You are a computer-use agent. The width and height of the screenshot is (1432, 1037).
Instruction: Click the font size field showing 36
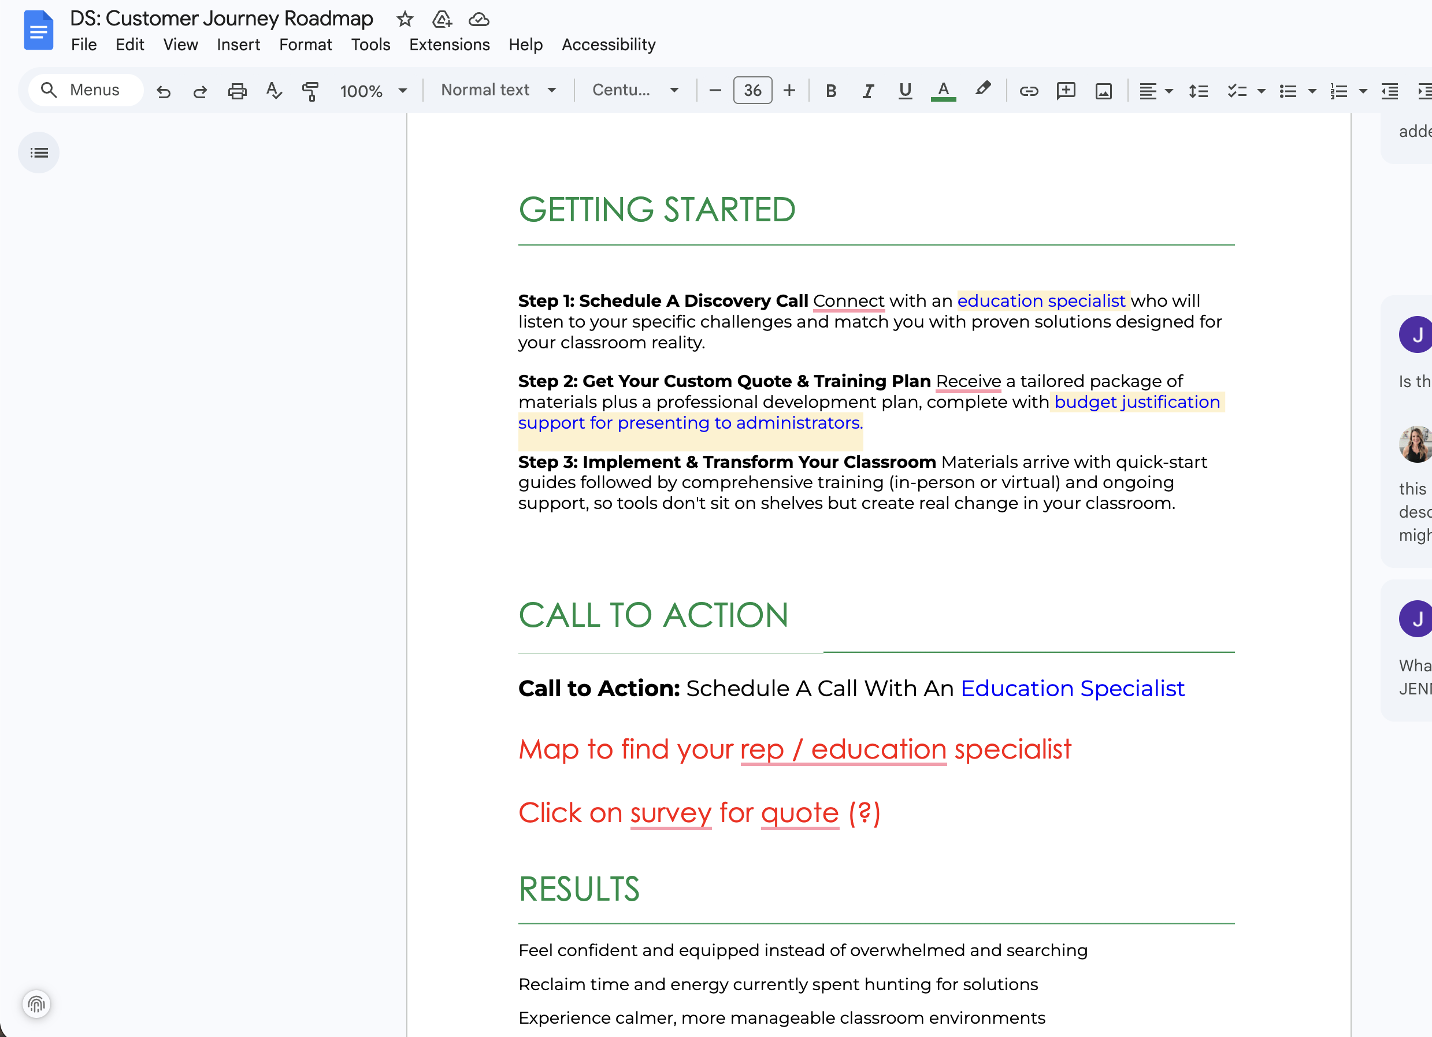click(x=752, y=90)
